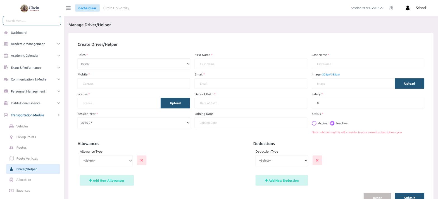This screenshot has width=438, height=199.
Task: Click the license file name field
Action: click(119, 103)
